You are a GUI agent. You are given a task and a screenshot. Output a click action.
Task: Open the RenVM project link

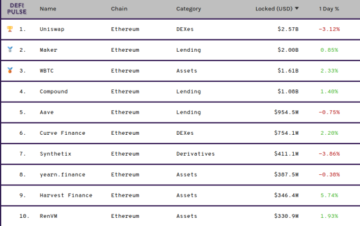48,216
